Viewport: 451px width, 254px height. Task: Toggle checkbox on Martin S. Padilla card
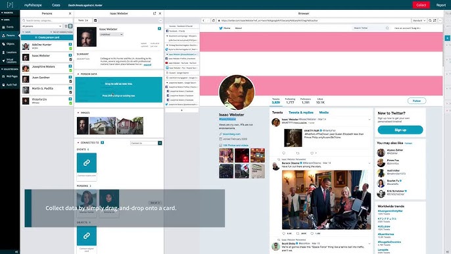(70, 92)
